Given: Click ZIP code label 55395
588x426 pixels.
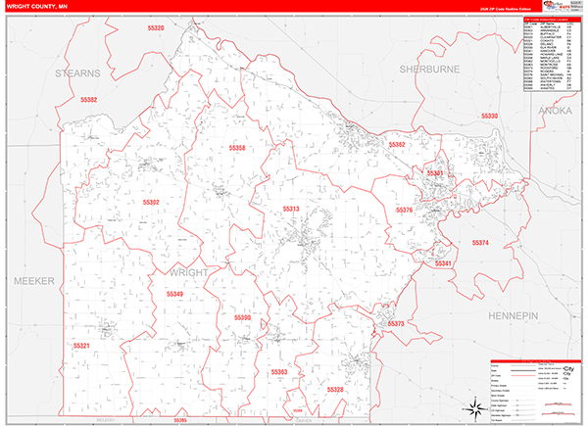Looking at the screenshot, I should point(180,420).
